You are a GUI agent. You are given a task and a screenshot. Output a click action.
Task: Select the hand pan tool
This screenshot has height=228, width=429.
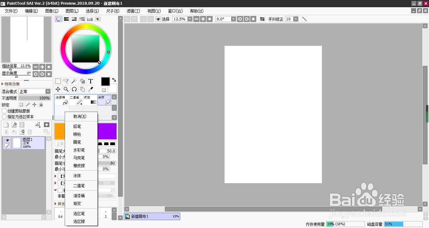(82, 89)
